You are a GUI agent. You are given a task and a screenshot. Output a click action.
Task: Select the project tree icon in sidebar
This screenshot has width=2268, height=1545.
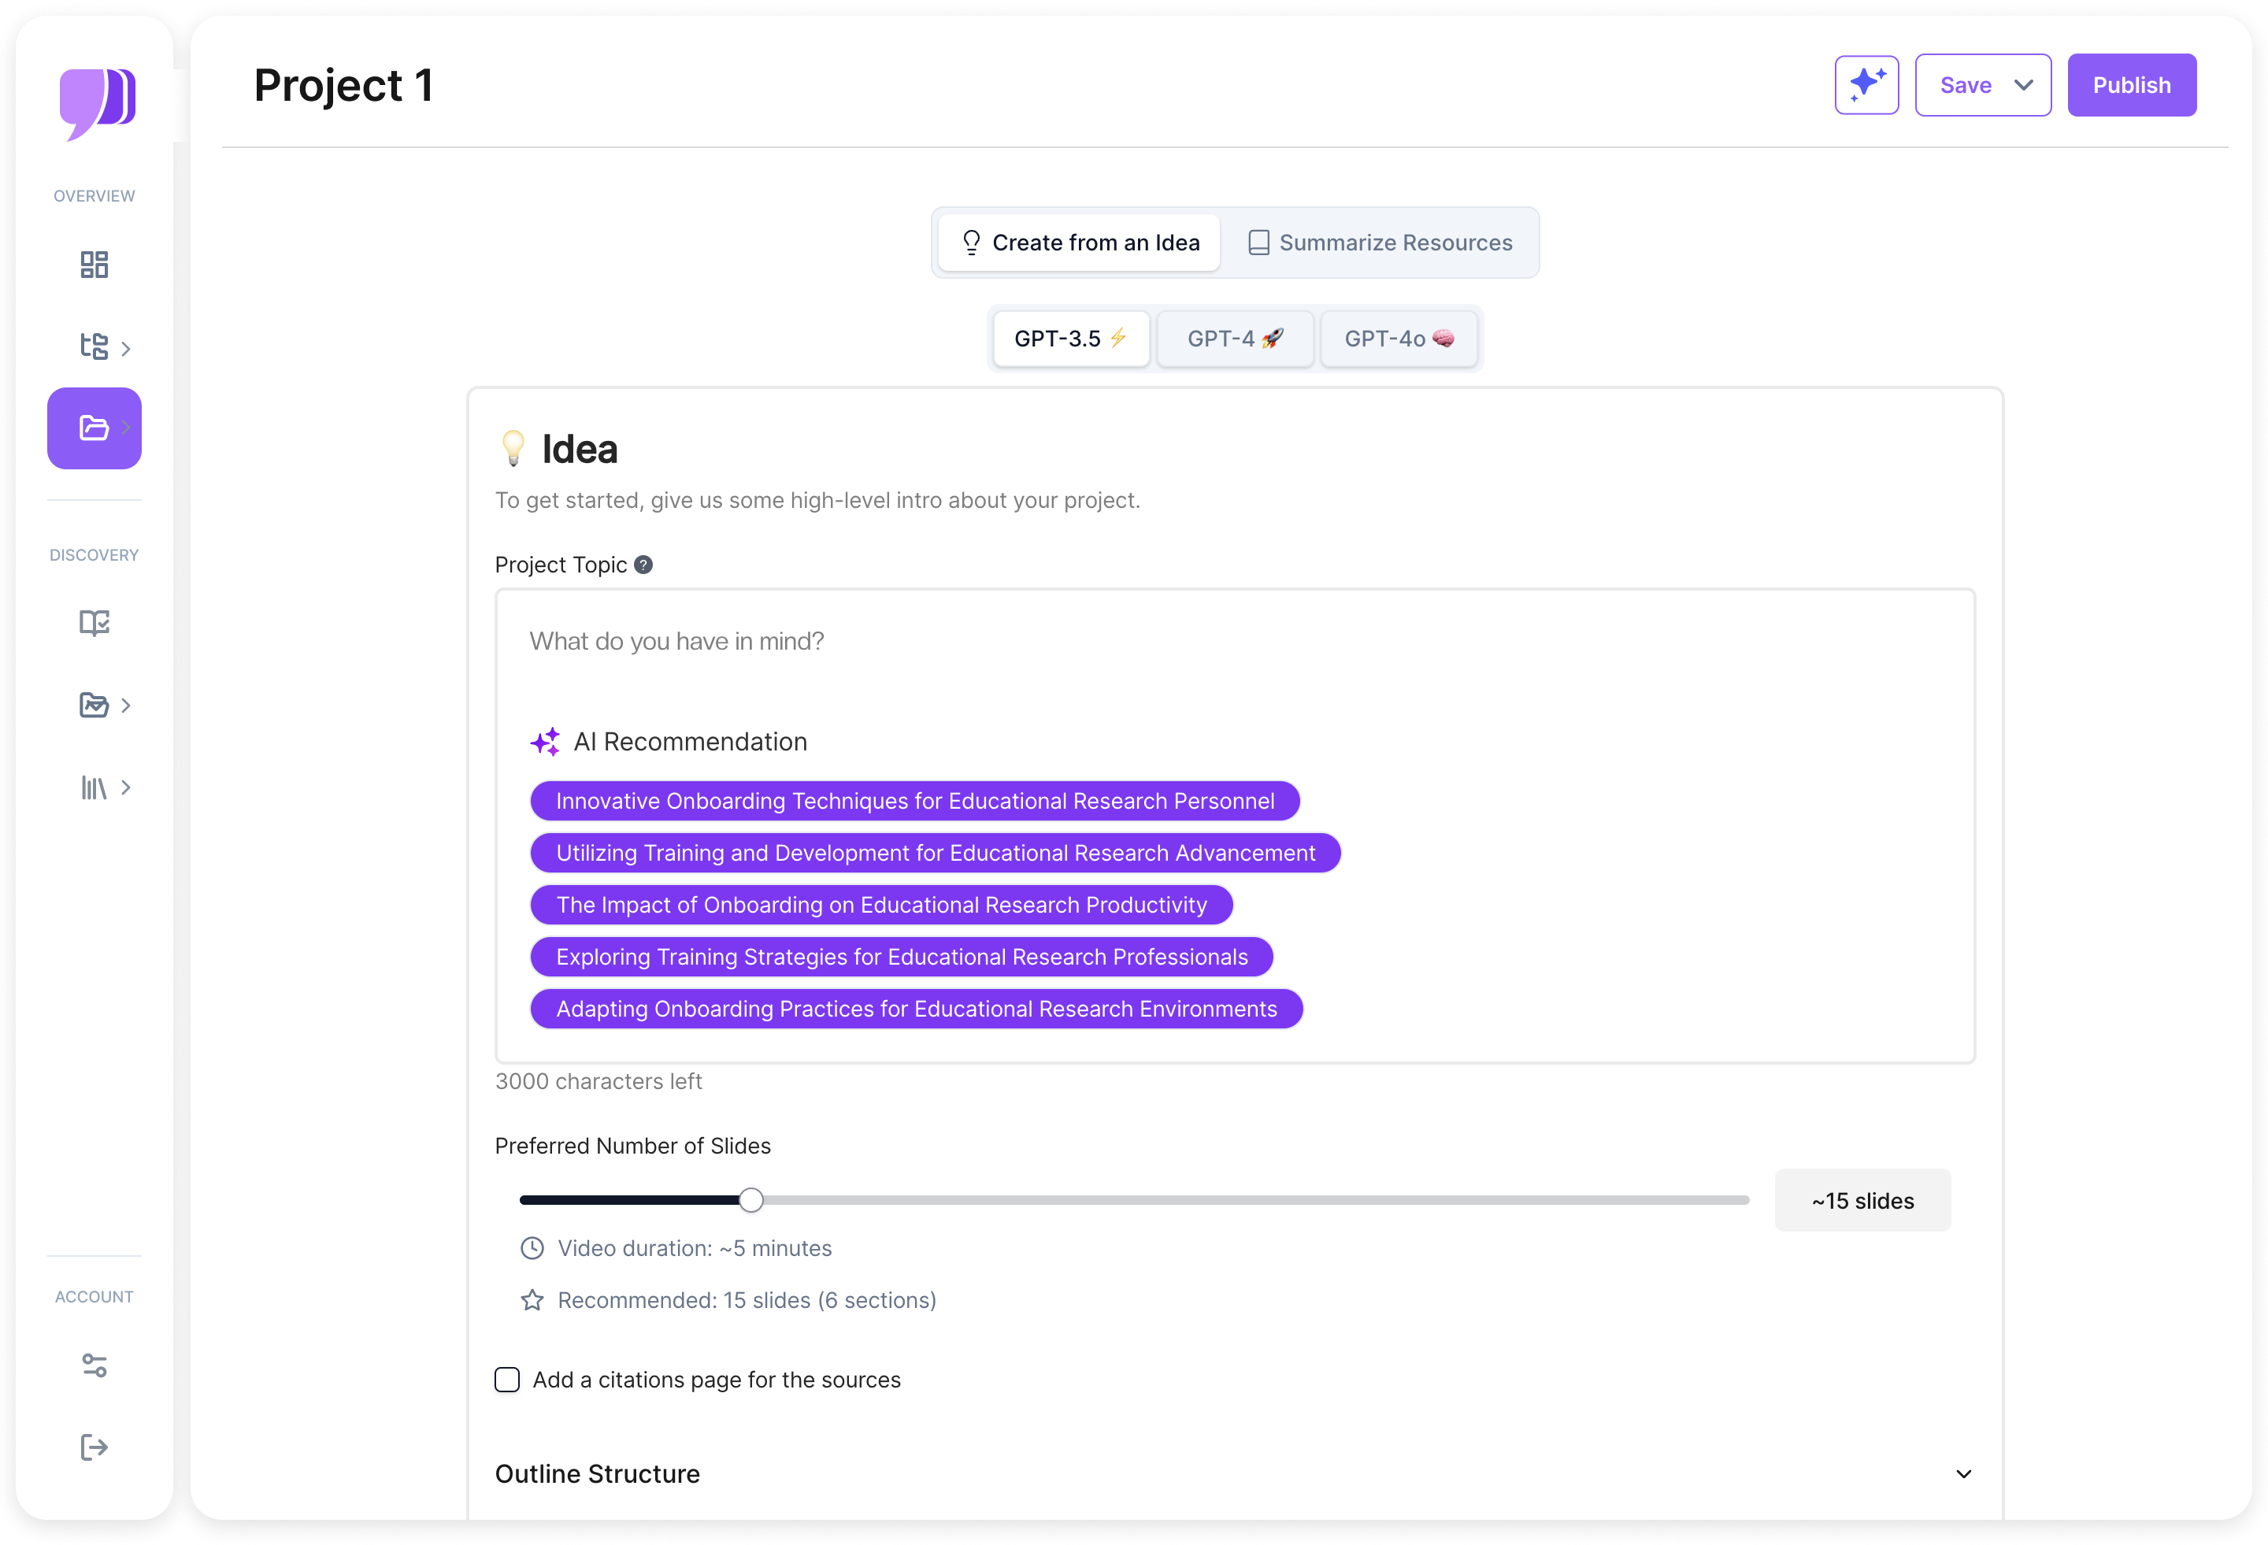94,346
